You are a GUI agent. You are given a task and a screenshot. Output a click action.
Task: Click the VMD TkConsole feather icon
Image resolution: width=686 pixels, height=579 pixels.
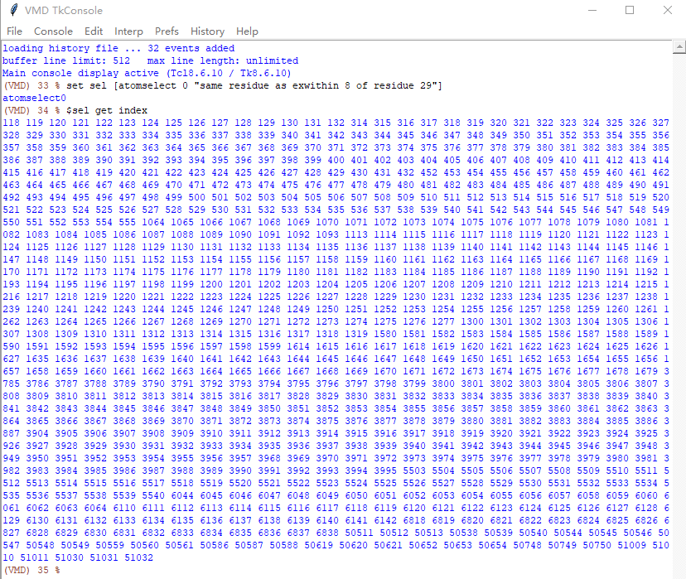coord(13,10)
